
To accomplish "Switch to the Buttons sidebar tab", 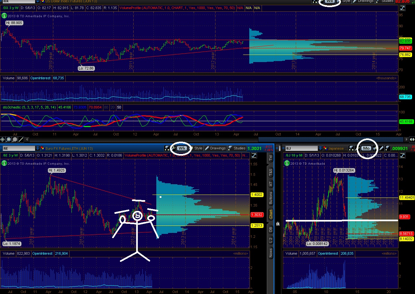I will [x=271, y=198].
